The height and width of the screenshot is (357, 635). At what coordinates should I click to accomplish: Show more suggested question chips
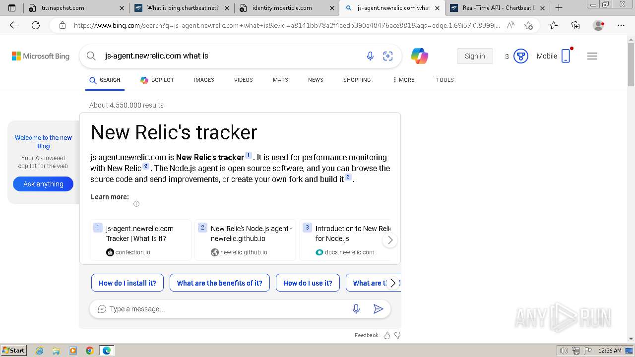click(x=393, y=283)
